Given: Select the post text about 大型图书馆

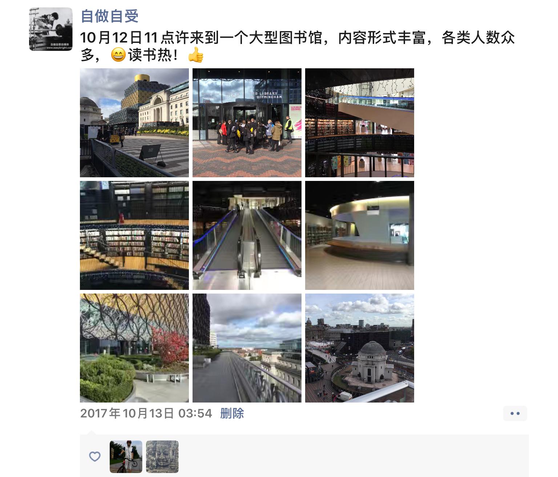Looking at the screenshot, I should 297,47.
